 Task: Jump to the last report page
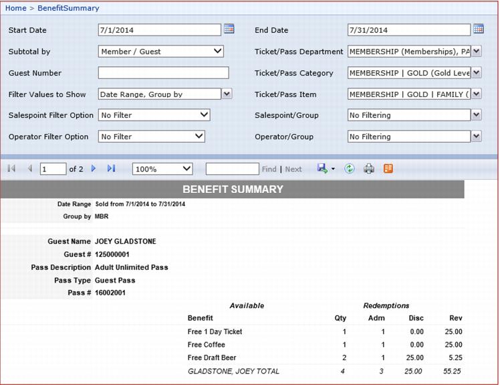111,169
